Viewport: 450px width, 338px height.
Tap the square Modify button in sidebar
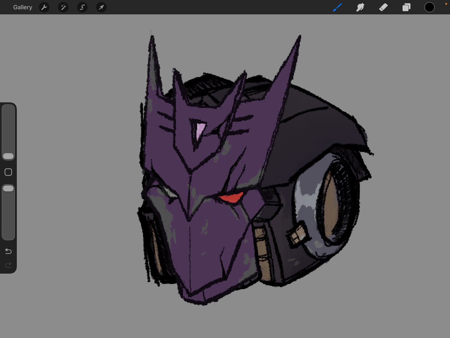click(x=8, y=172)
